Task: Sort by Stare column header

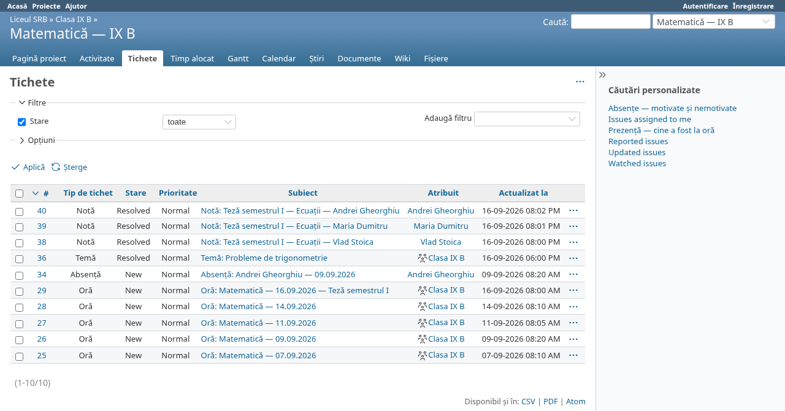Action: click(136, 193)
